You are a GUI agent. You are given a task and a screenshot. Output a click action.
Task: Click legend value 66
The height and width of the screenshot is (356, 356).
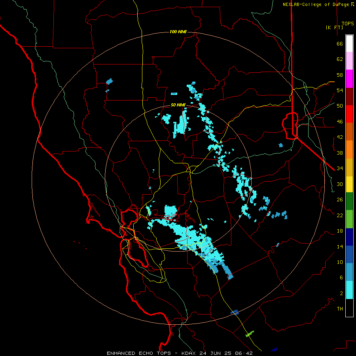coord(340,44)
